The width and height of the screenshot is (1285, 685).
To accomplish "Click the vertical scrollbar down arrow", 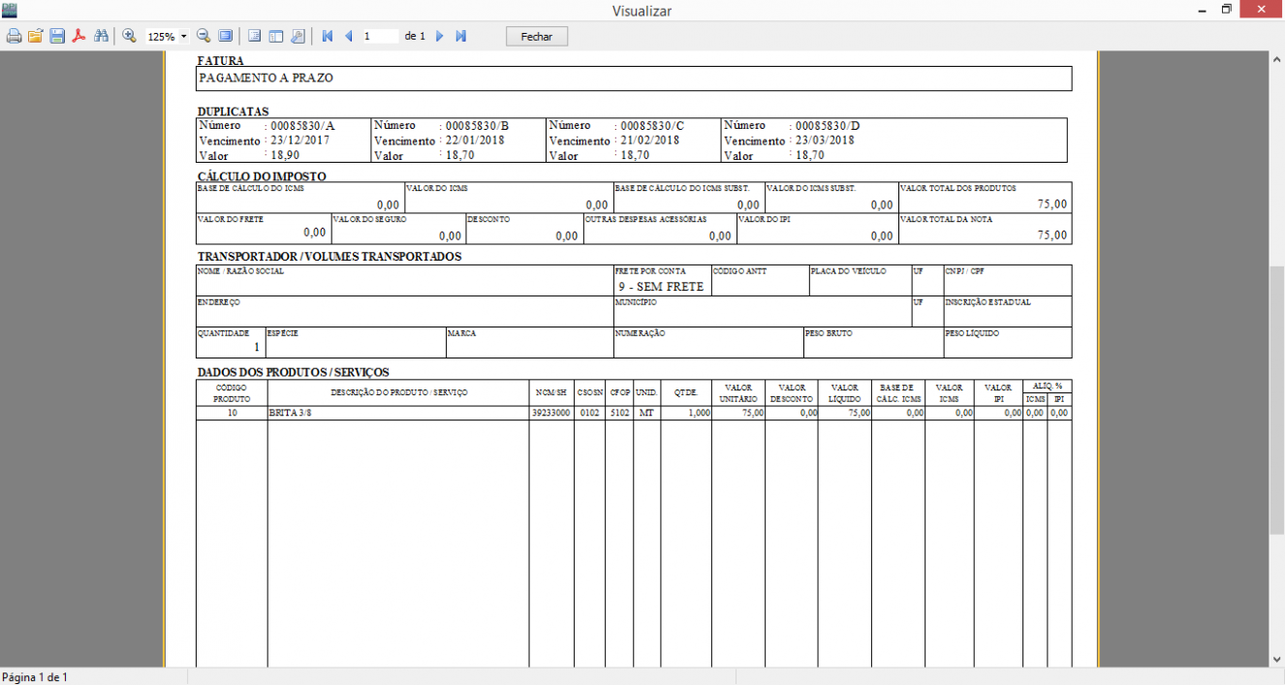I will pyautogui.click(x=1276, y=659).
